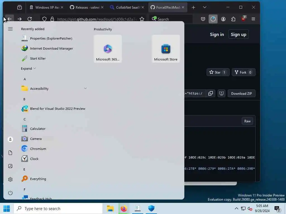Jump to letter C app group header

pyautogui.click(x=25, y=119)
